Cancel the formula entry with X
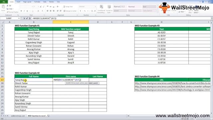Viewport: 213px width, 120px height. (24, 18)
